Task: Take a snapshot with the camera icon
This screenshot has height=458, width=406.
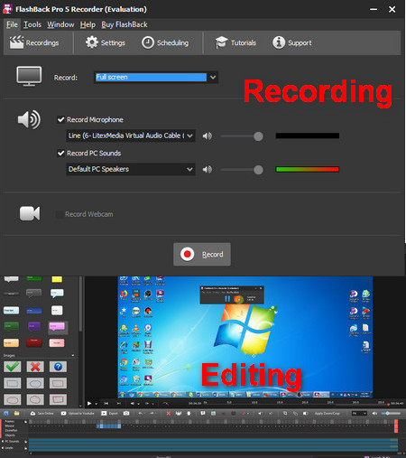Action: (126, 414)
